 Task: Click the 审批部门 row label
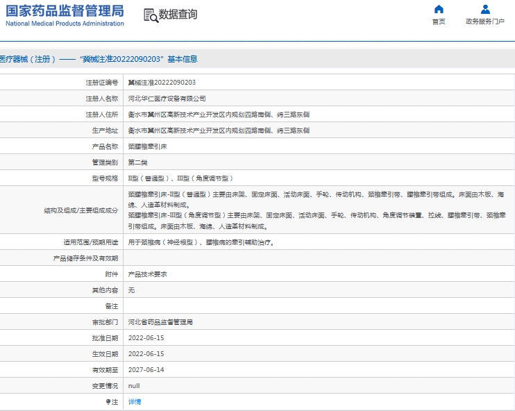105,322
